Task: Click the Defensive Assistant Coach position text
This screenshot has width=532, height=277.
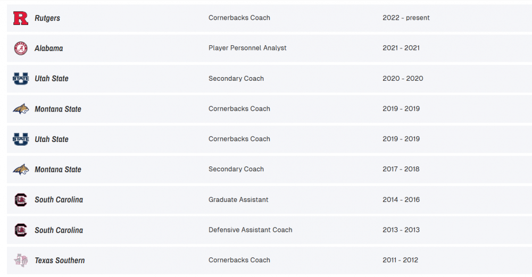Action: 250,230
